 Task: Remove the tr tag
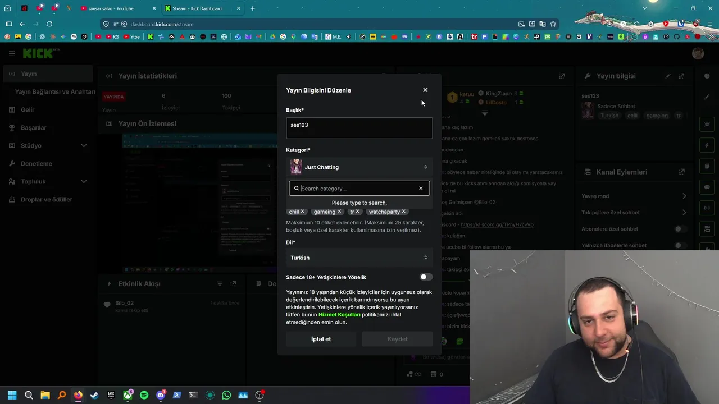pos(358,212)
